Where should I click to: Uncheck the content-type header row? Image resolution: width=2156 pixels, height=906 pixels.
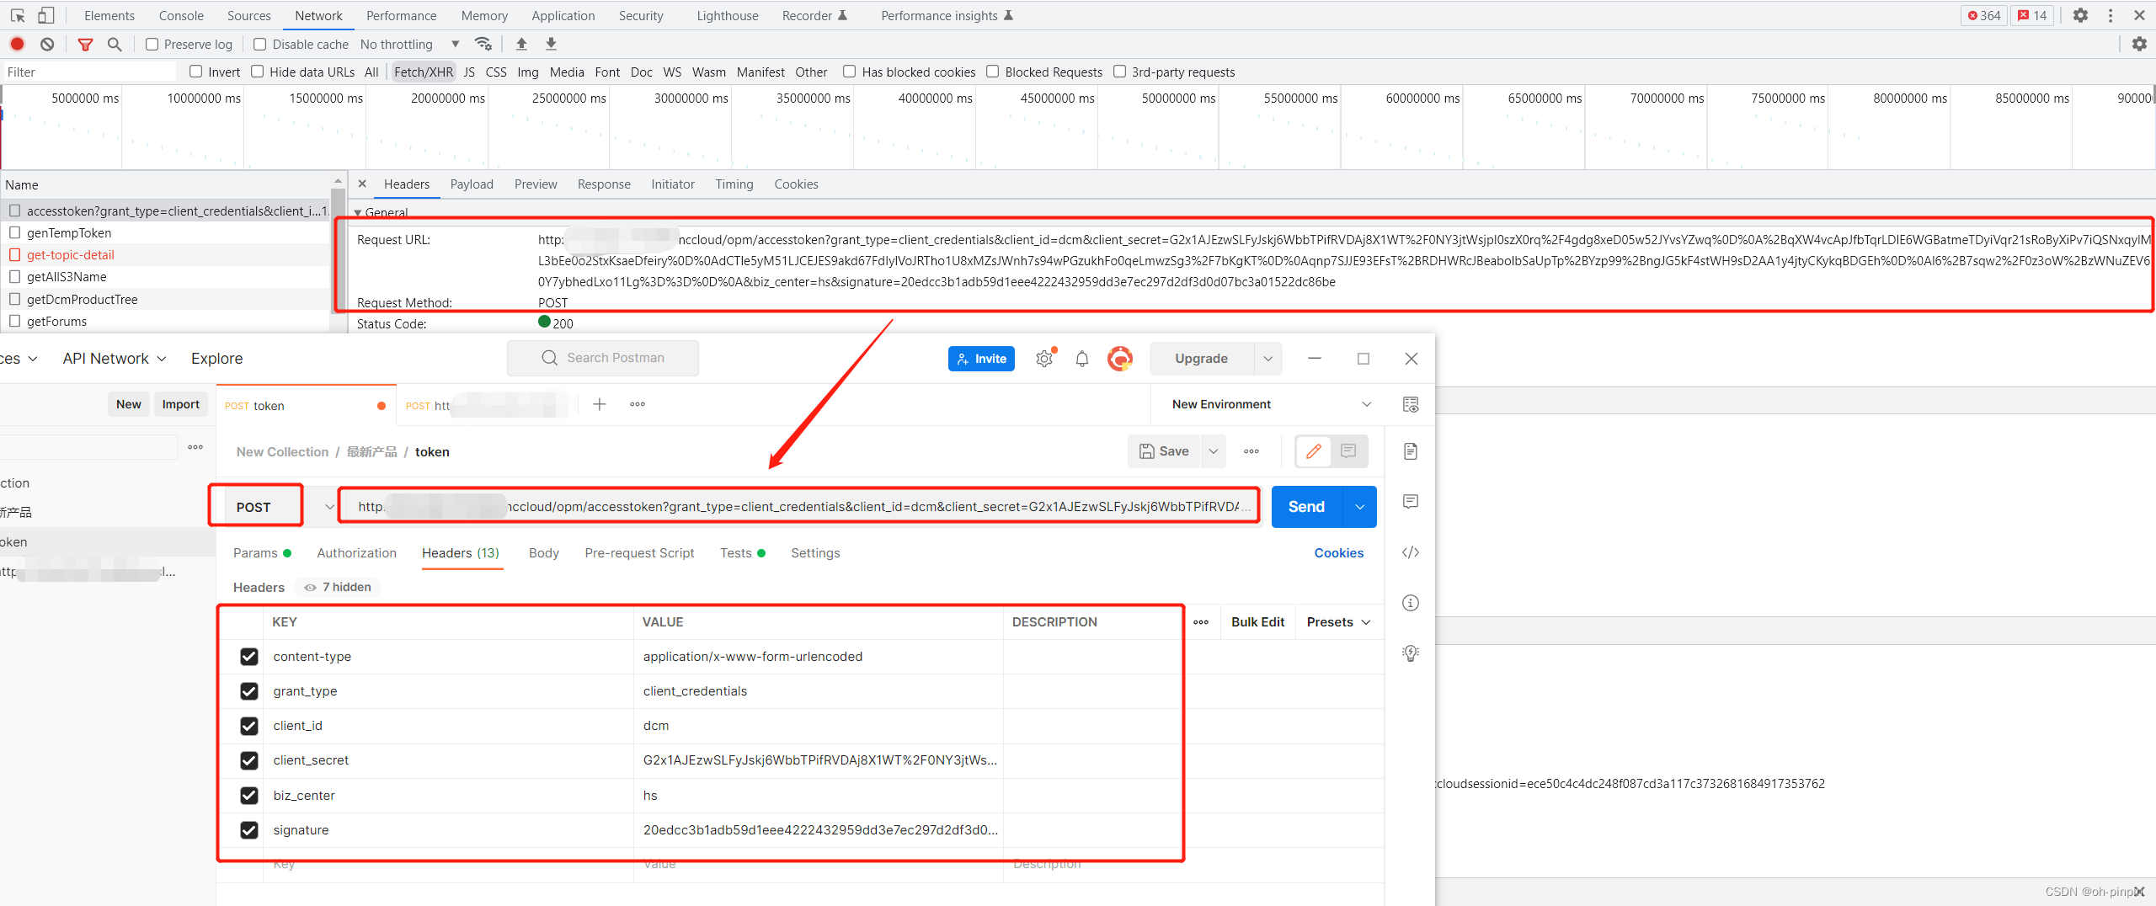[249, 657]
